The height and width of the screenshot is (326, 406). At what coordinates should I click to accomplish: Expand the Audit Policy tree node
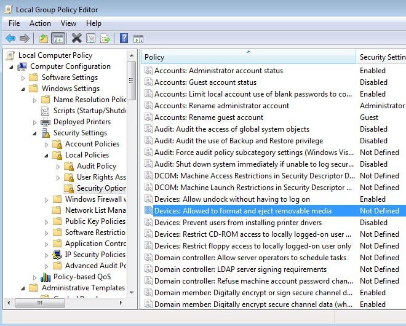(x=58, y=167)
